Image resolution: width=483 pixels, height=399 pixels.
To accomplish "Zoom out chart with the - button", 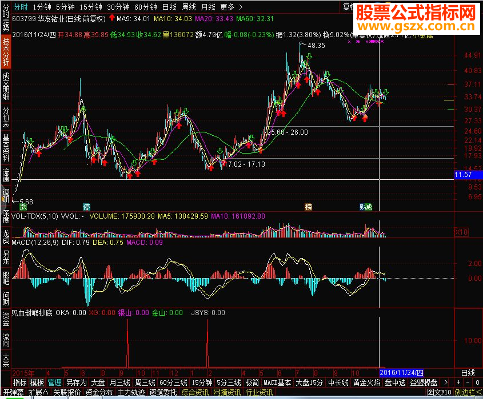I will tap(468, 382).
